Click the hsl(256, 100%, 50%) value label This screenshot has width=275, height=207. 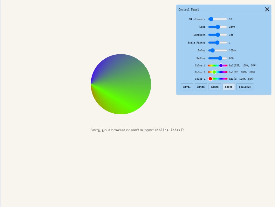coord(243,65)
